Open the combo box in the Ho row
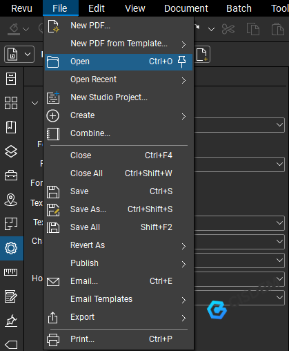 (239, 279)
